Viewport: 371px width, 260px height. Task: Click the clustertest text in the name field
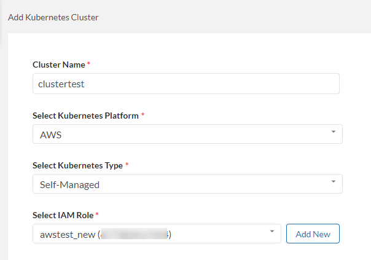(x=61, y=84)
